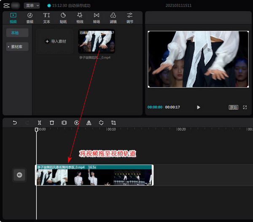Viewport: 253px width, 222px height.
Task: Play the preview video
Action: [199, 107]
